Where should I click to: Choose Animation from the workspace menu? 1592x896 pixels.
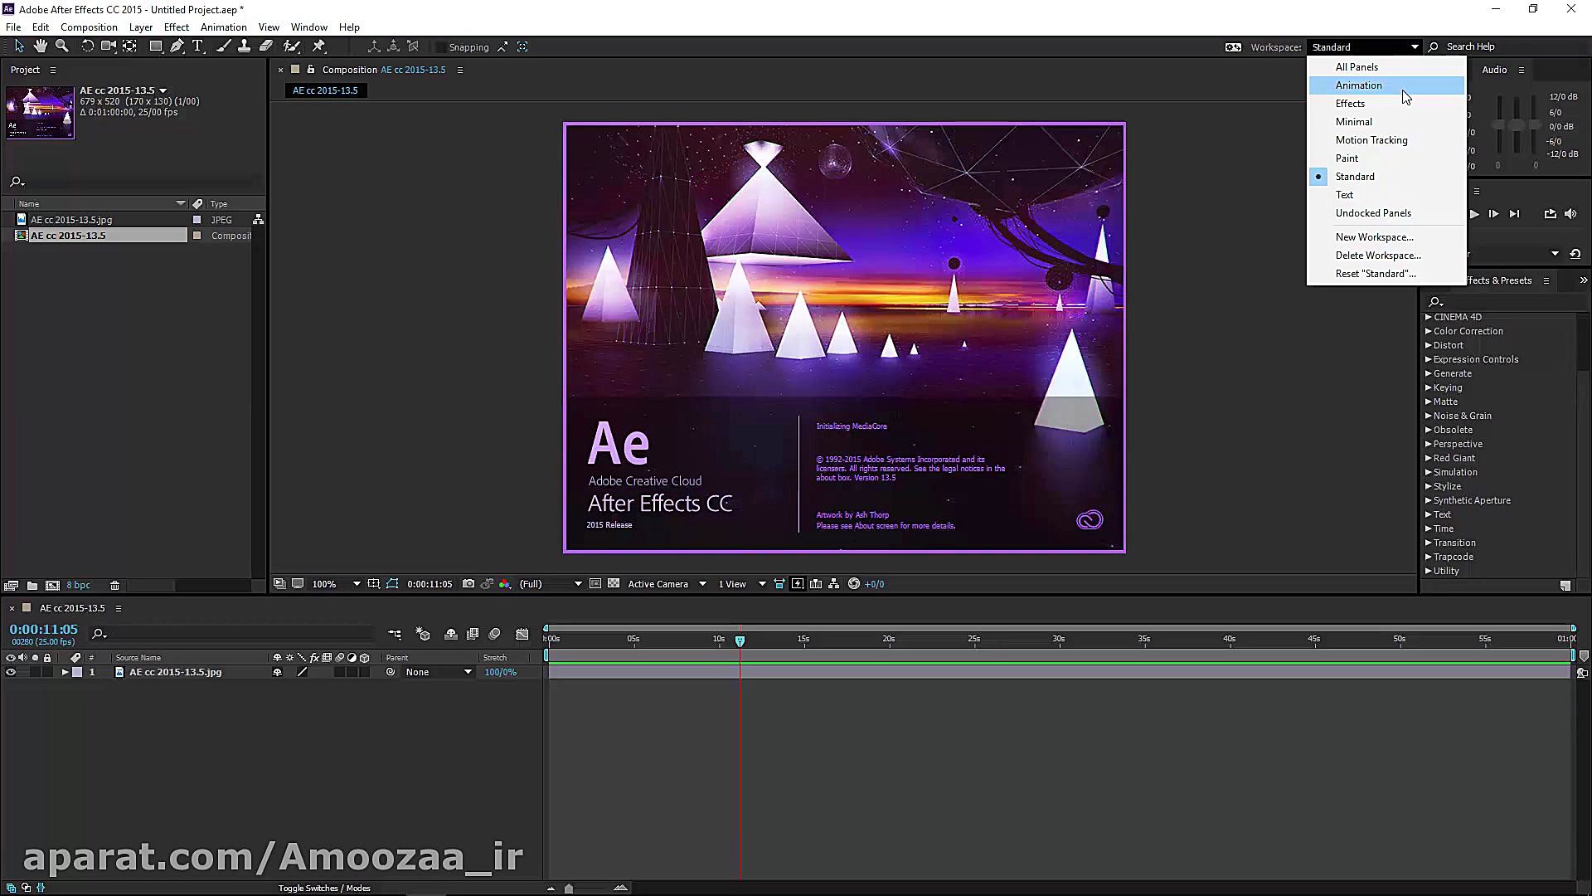coord(1358,85)
